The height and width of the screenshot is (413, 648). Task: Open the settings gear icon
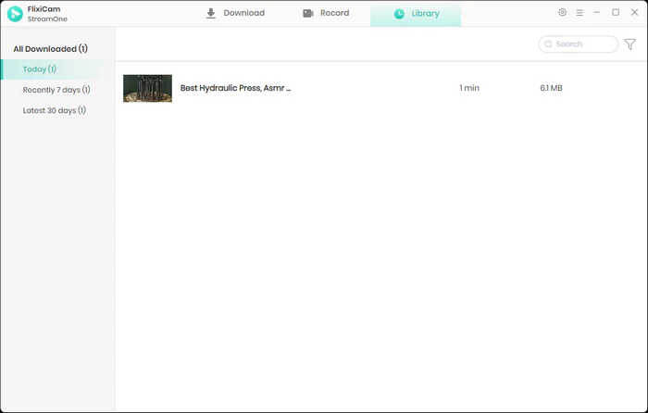tap(562, 13)
